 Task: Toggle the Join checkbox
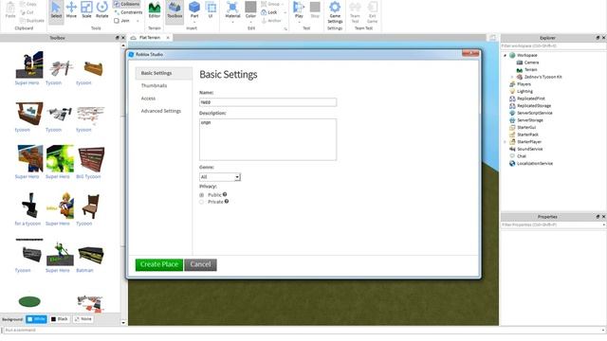(x=117, y=21)
